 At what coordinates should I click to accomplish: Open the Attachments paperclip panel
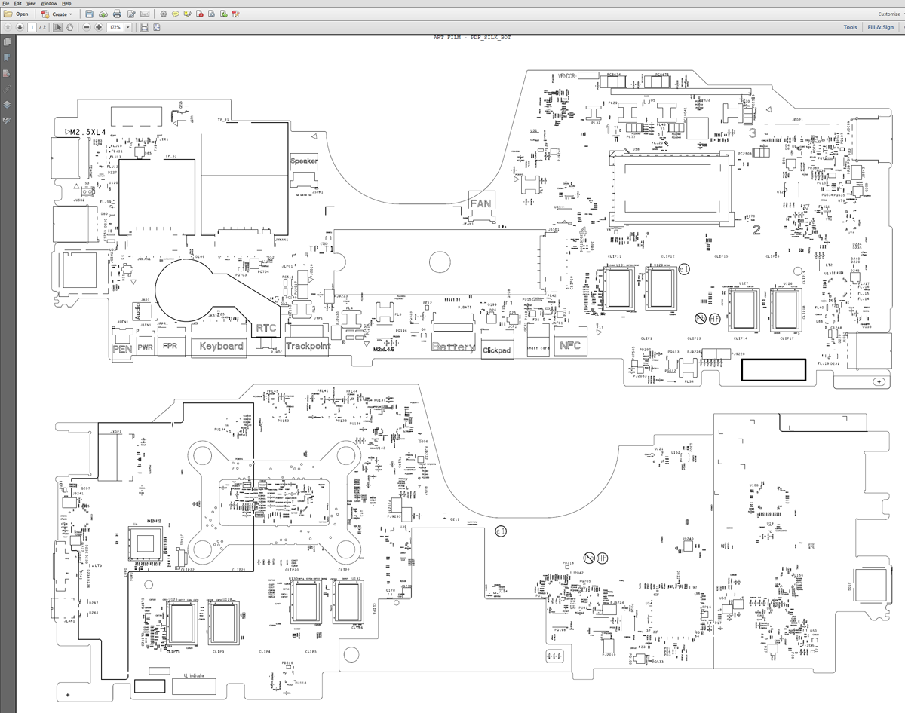(7, 89)
